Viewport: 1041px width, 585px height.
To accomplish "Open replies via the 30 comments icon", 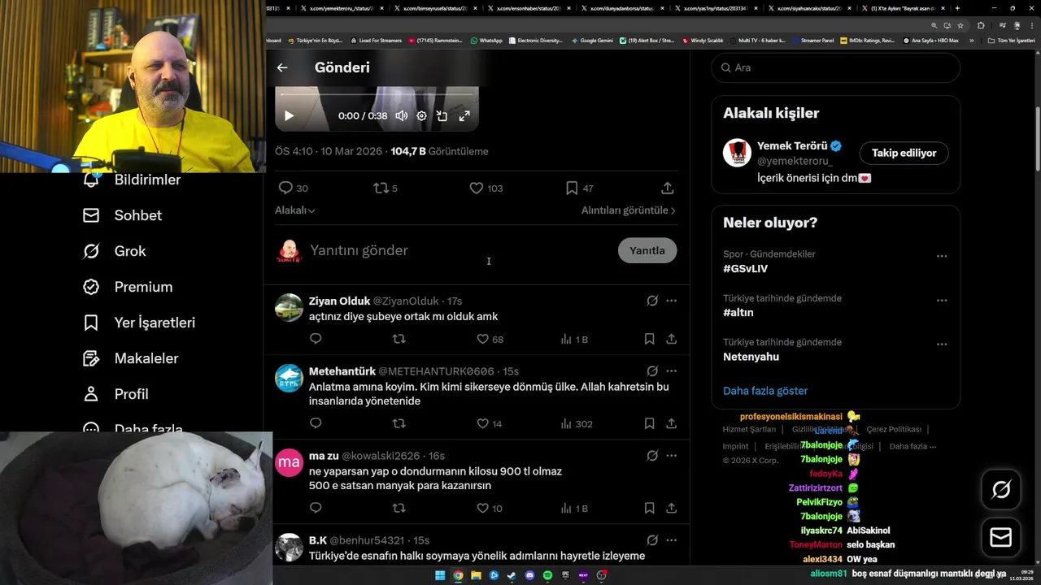I will (x=293, y=188).
